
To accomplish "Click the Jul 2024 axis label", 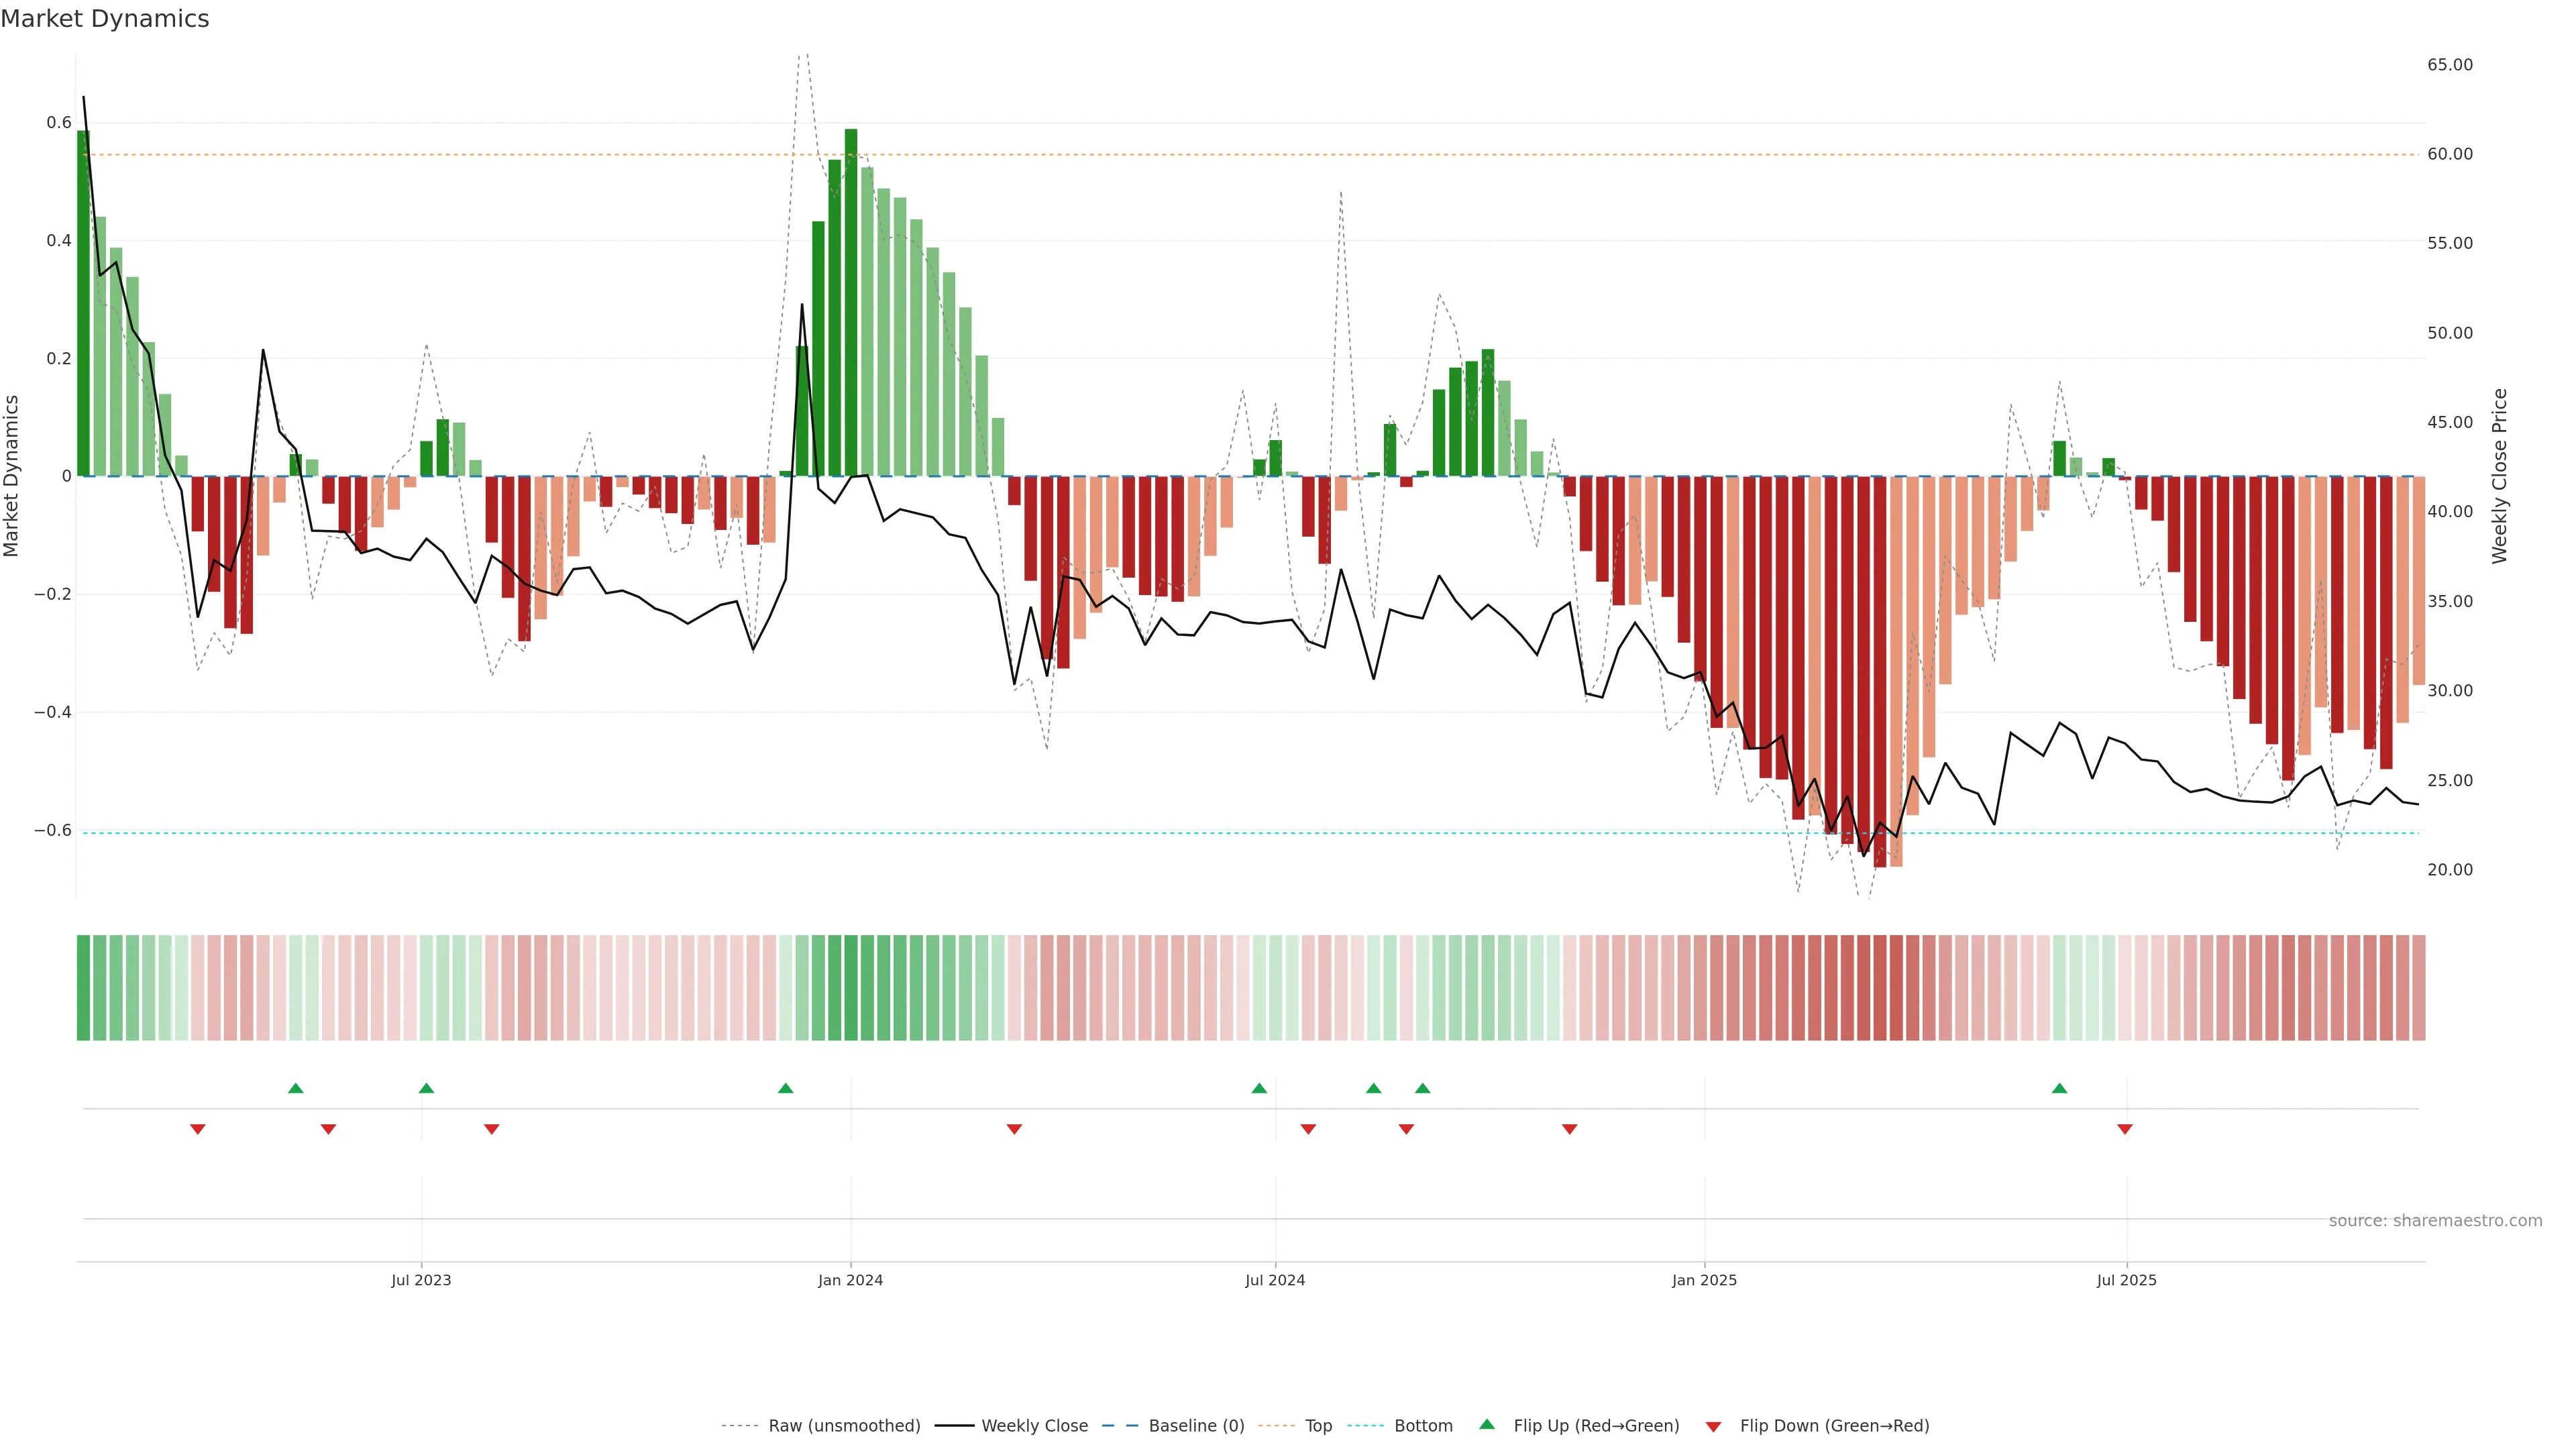I will point(1275,1280).
